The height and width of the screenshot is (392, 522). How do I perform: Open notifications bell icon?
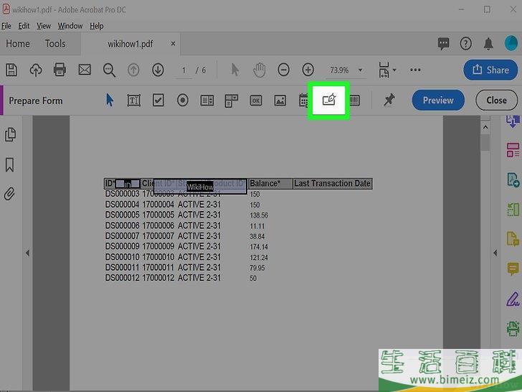(488, 44)
